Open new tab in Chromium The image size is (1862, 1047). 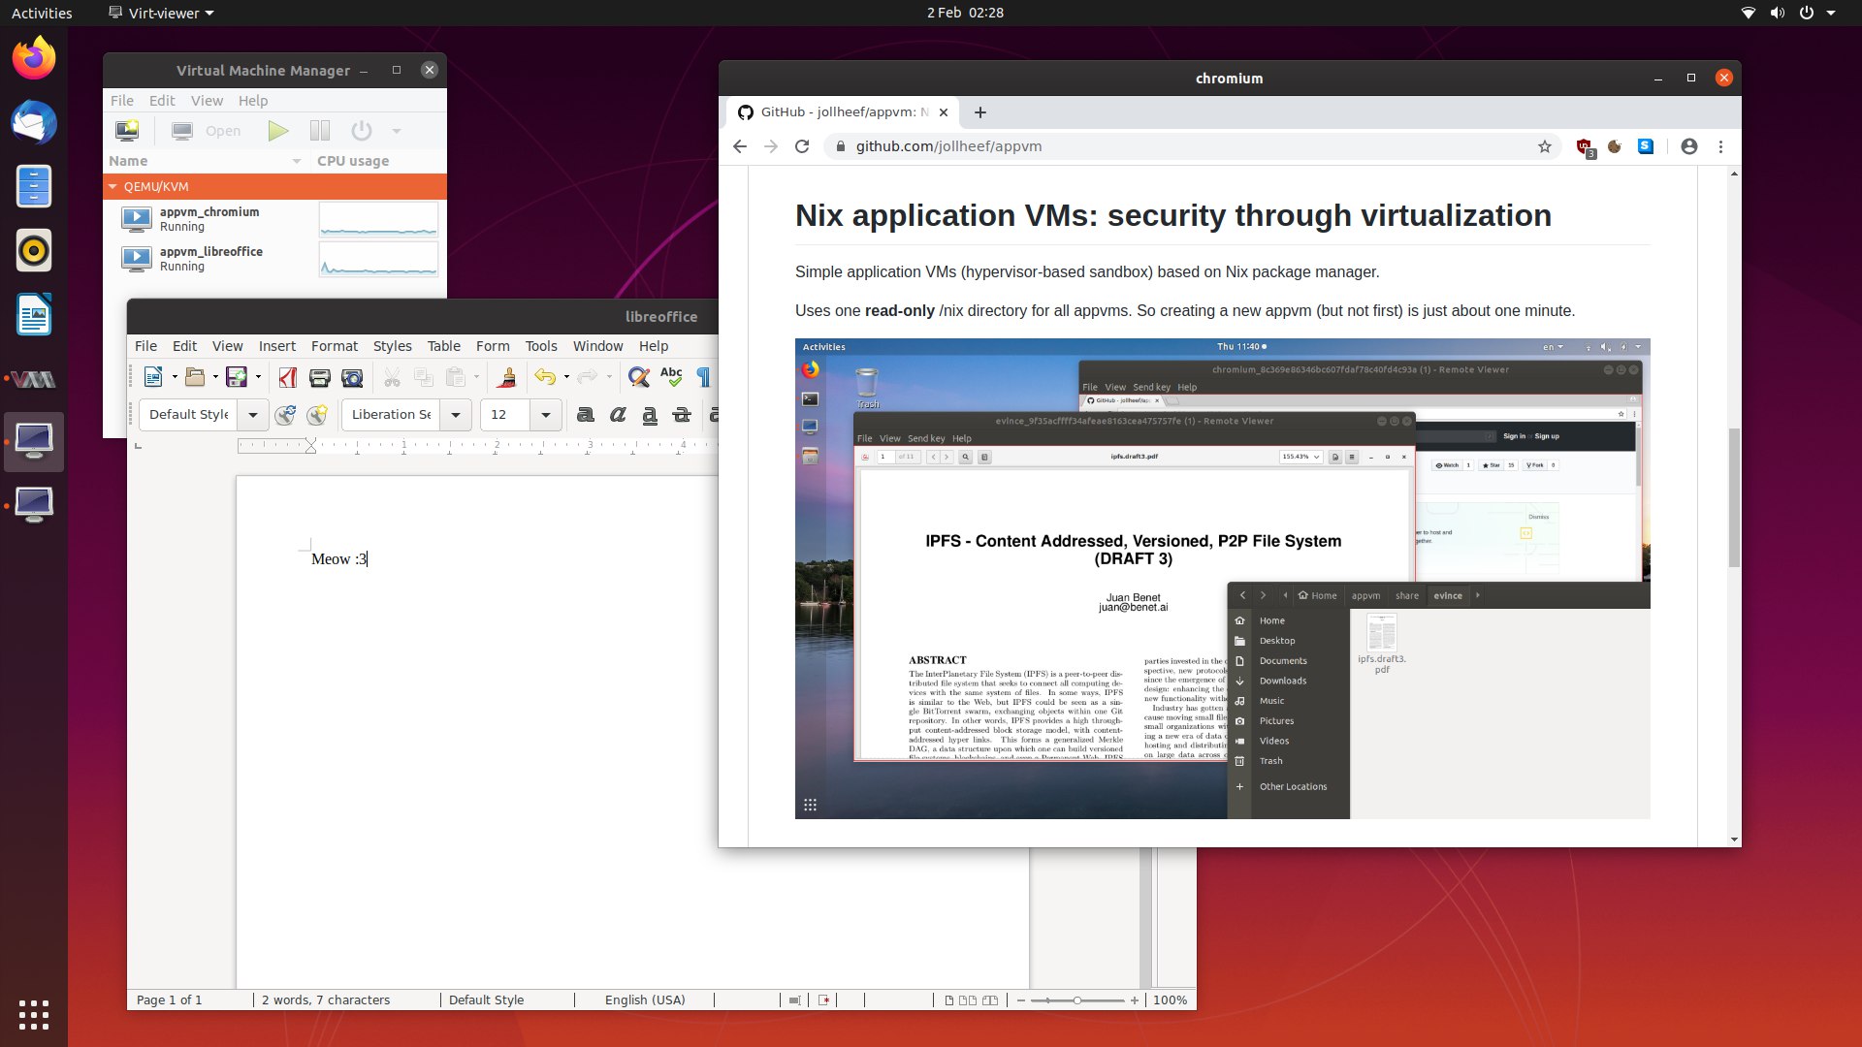point(980,112)
